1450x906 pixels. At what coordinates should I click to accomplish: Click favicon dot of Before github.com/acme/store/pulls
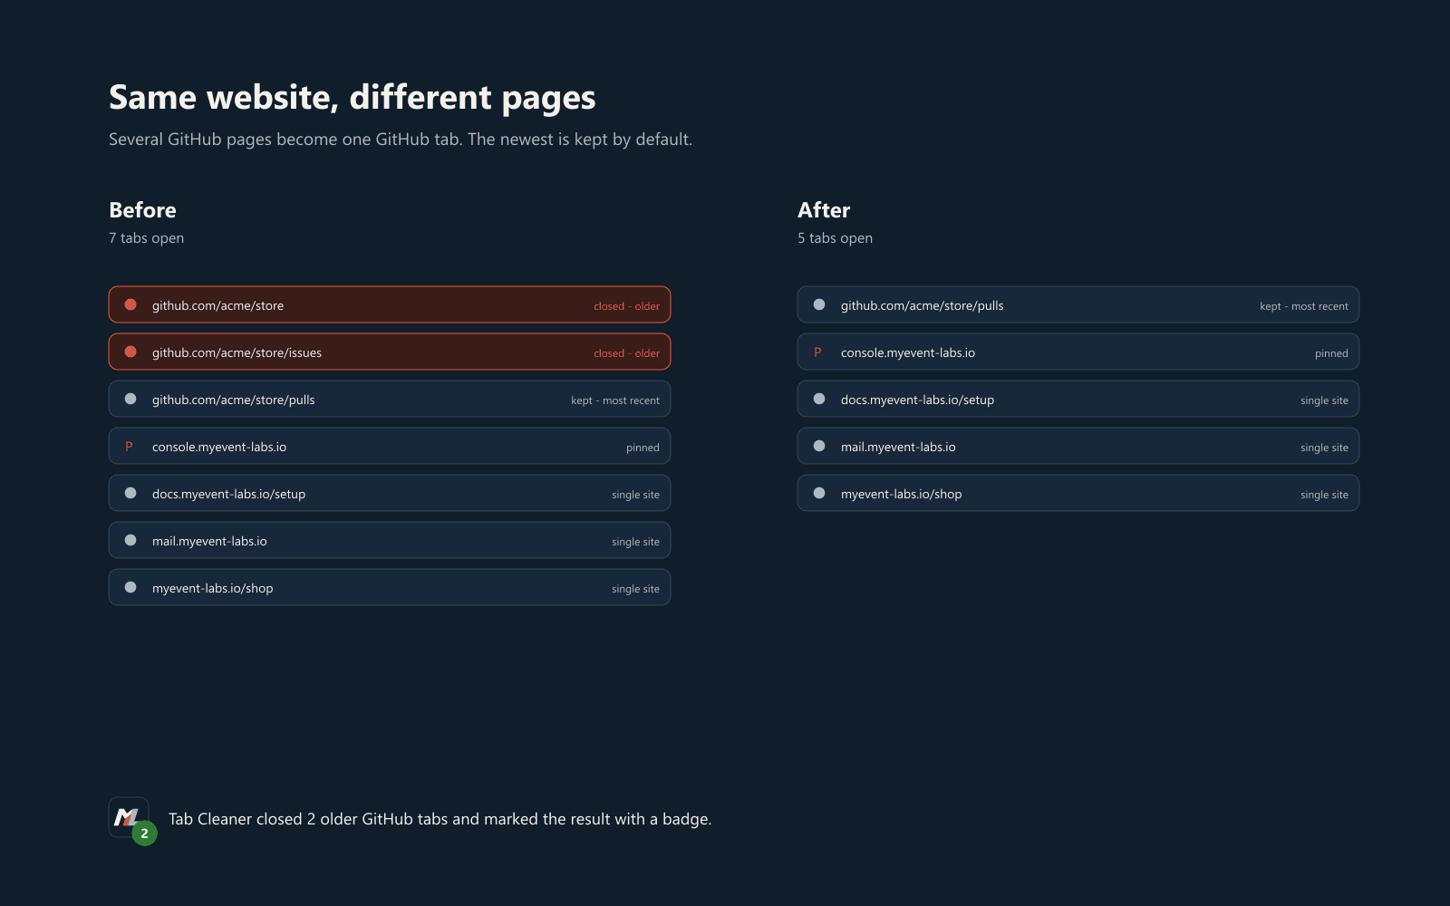[x=130, y=399]
